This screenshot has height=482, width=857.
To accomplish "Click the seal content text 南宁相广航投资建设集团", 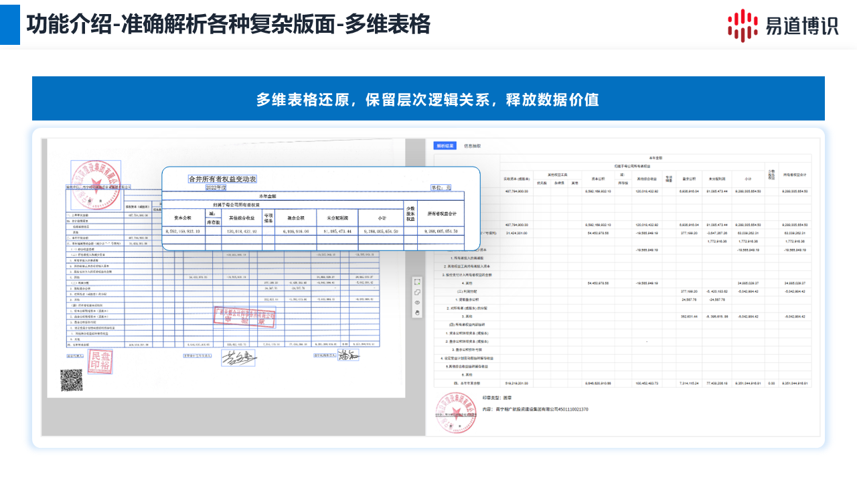I will point(536,408).
